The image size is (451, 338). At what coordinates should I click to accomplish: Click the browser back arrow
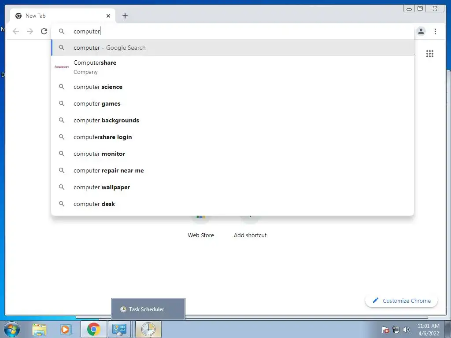tap(16, 31)
